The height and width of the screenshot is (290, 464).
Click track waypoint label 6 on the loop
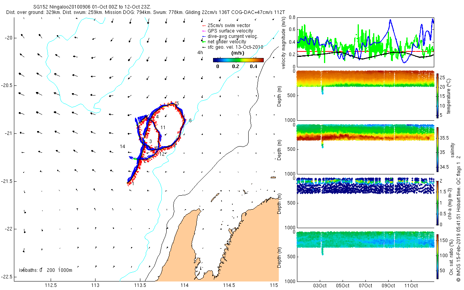pos(190,121)
